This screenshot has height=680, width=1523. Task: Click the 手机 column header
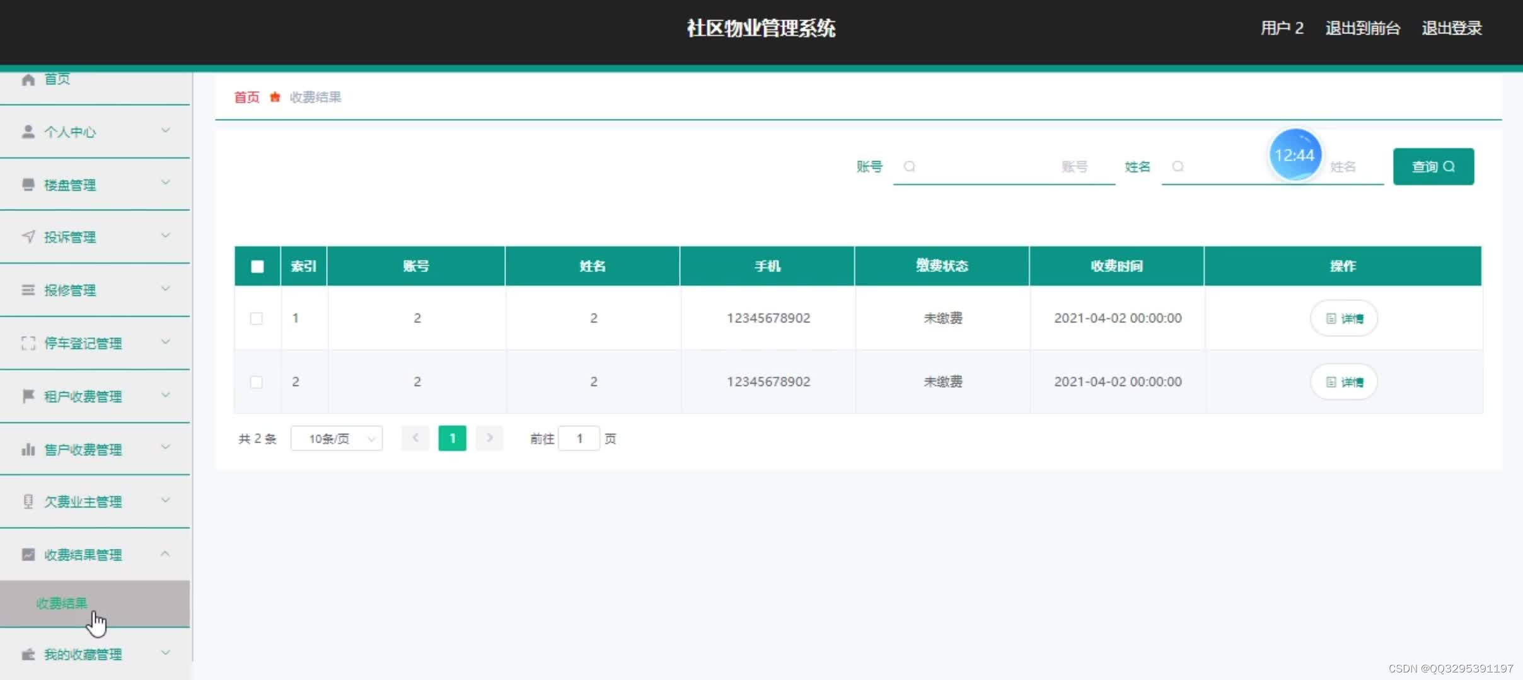[767, 266]
